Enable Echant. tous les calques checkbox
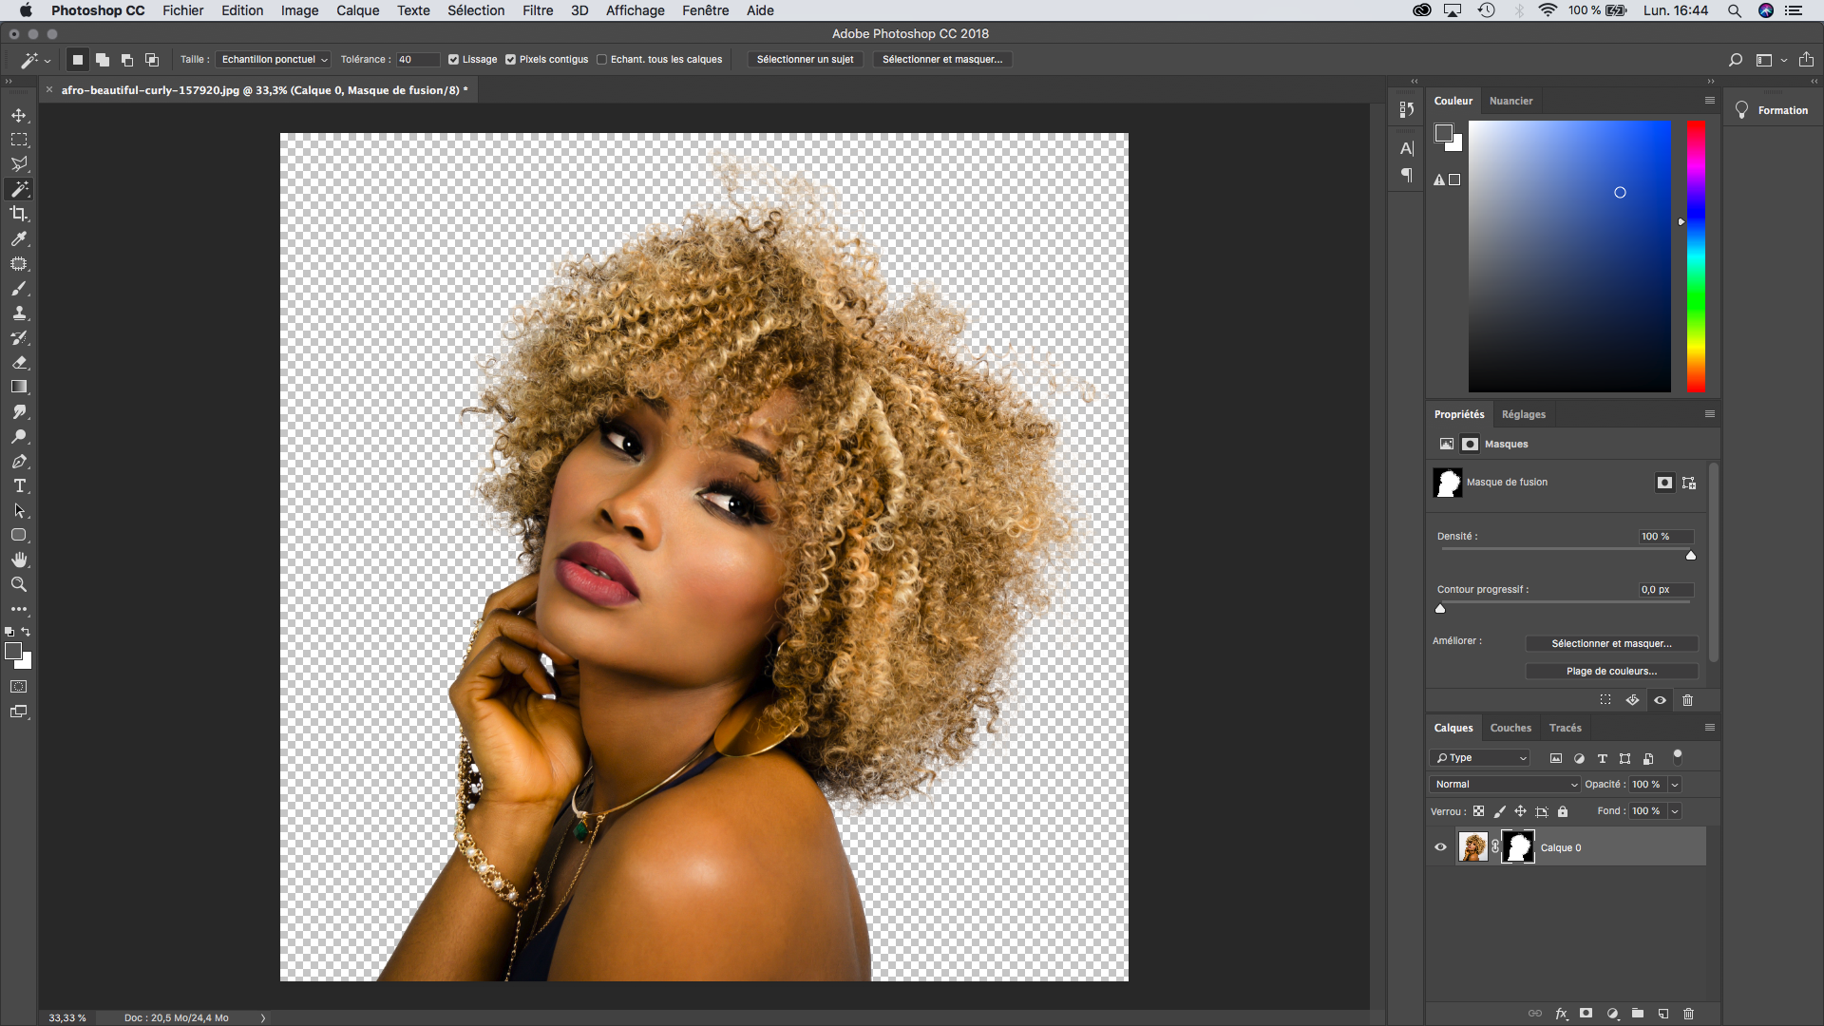Viewport: 1824px width, 1026px height. pos(602,59)
